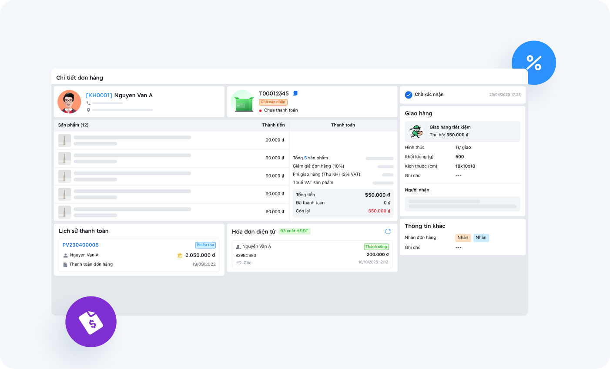Click the Đã xuất HĐĐT badge
This screenshot has width=610, height=369.
click(x=294, y=231)
